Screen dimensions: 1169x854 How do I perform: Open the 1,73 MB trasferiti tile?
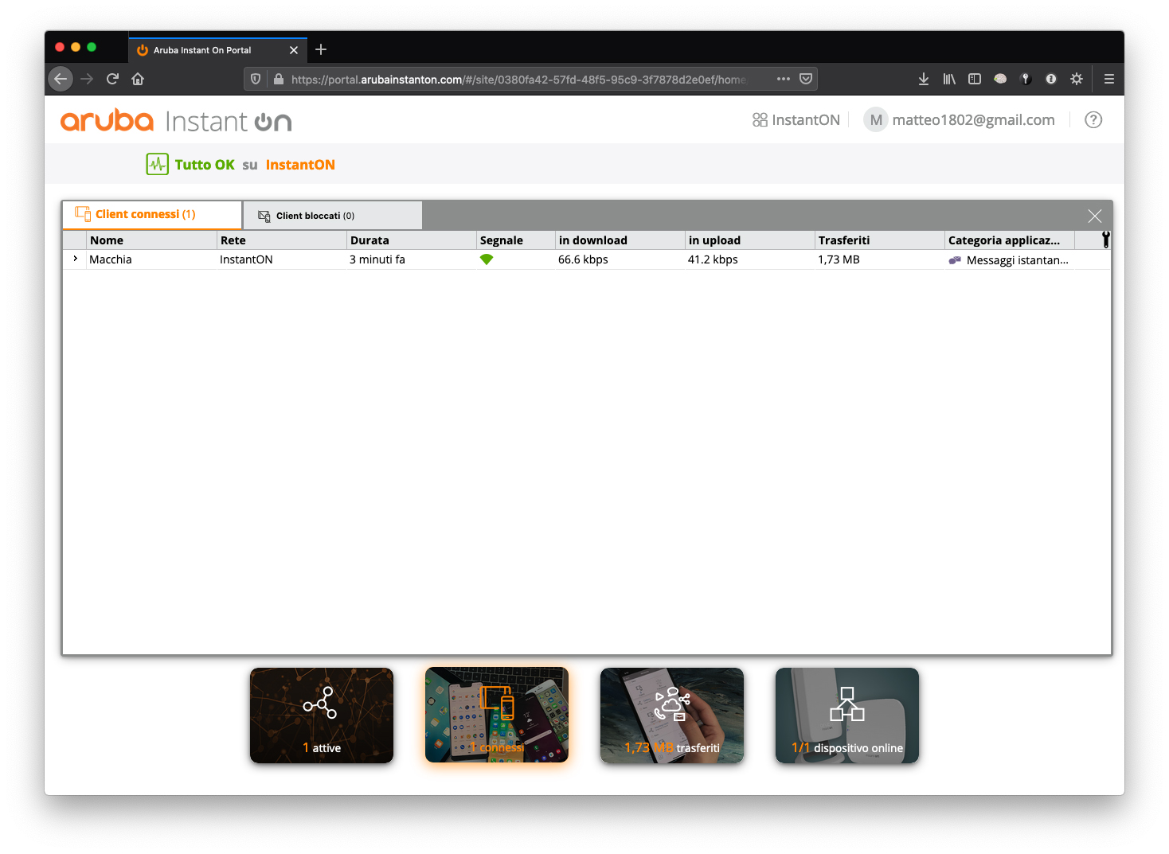click(672, 716)
